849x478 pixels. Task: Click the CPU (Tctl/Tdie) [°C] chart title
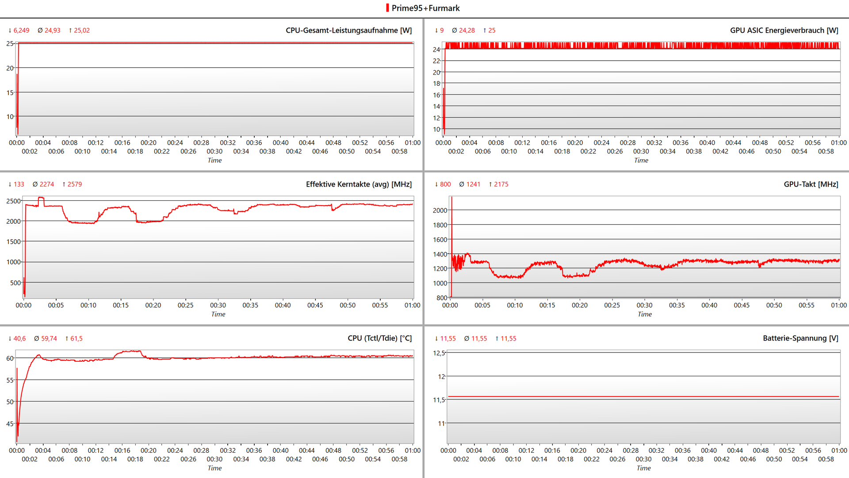[379, 338]
